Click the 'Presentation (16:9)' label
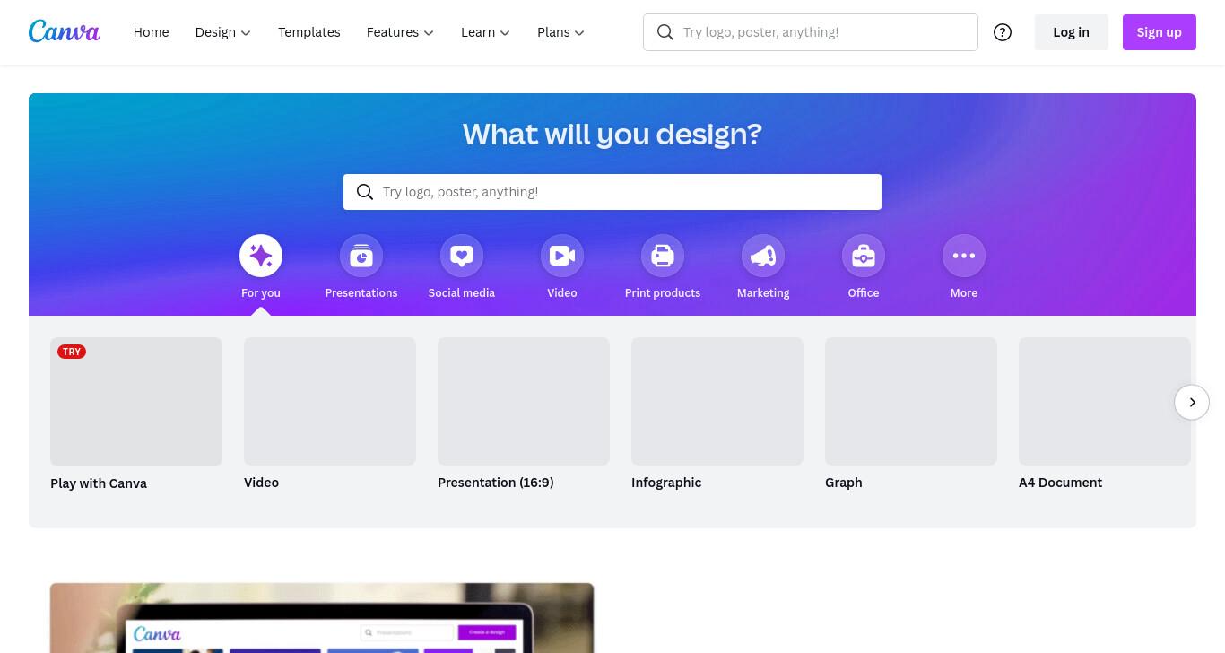This screenshot has width=1225, height=653. pos(496,483)
